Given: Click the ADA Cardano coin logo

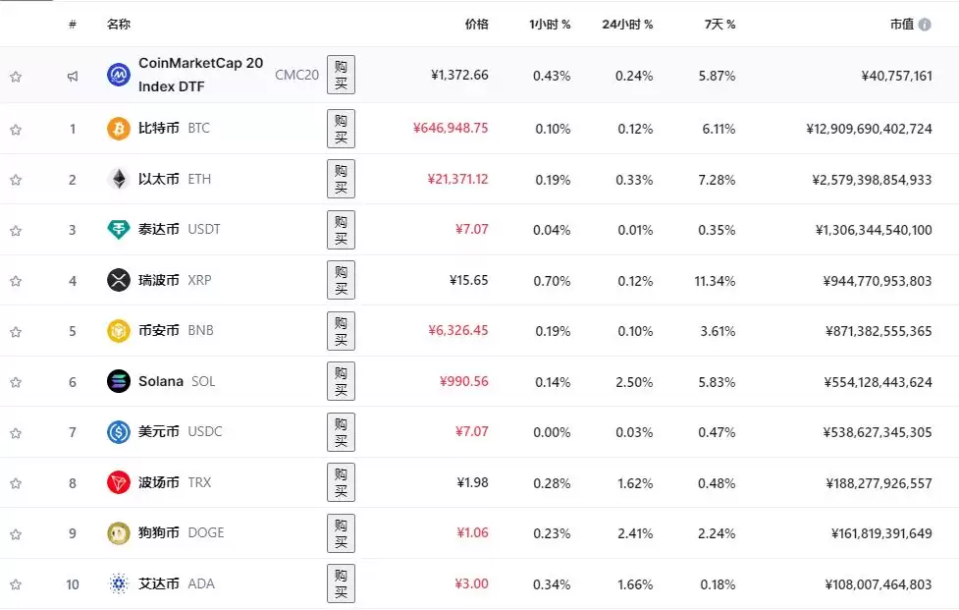Looking at the screenshot, I should [x=118, y=583].
